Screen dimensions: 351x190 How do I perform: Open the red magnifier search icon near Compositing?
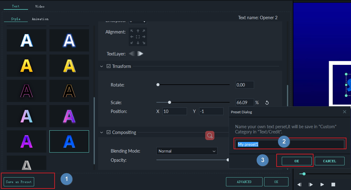pos(210,135)
